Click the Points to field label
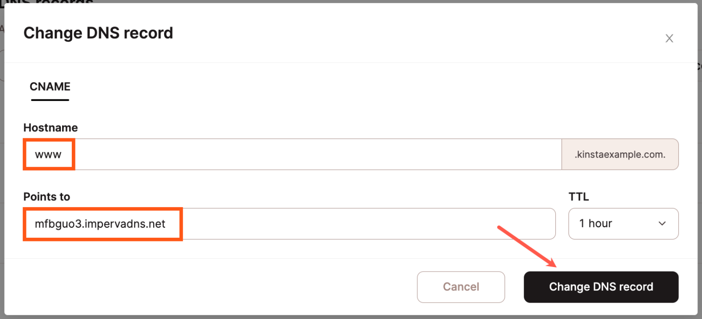 click(47, 197)
